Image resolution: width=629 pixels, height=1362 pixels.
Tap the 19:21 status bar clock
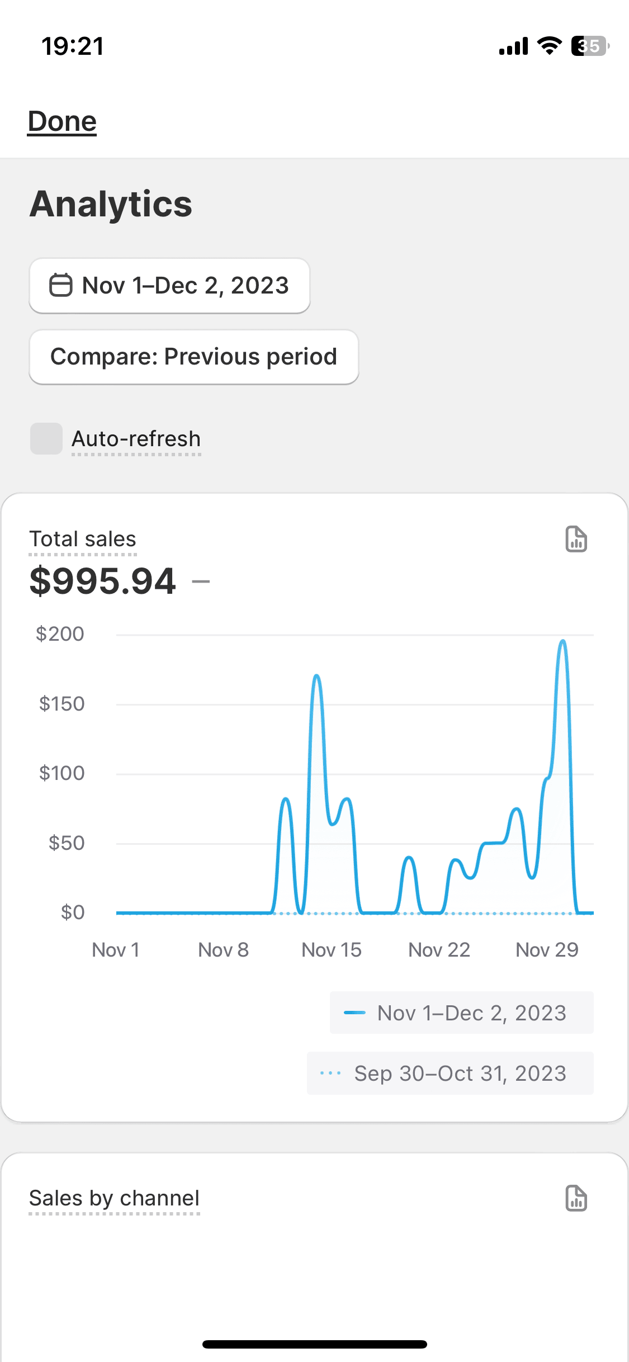pos(73,46)
